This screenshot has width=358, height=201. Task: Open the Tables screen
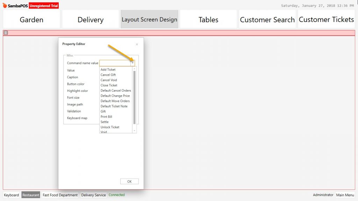(208, 20)
